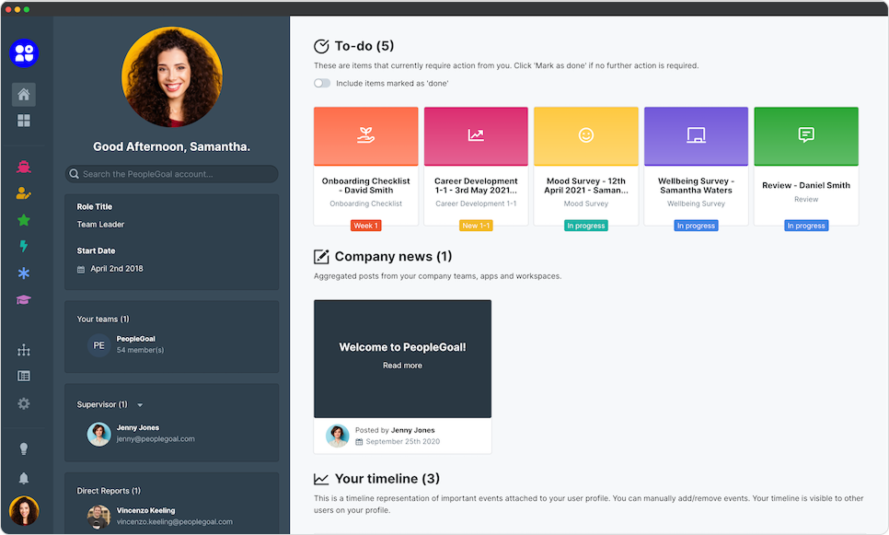Click Read more on Welcome post

[402, 366]
